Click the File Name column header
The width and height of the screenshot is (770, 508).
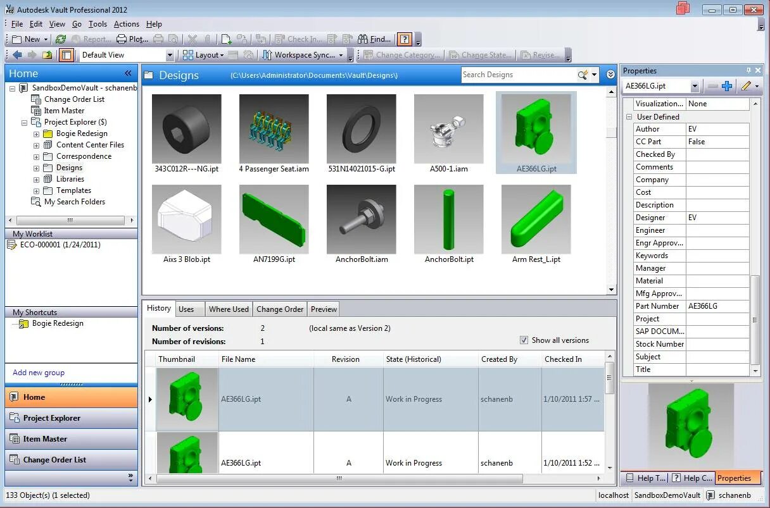266,359
